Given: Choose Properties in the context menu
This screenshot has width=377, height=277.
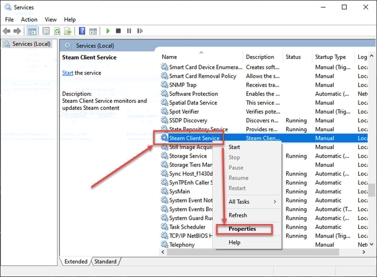Looking at the screenshot, I should click(247, 229).
